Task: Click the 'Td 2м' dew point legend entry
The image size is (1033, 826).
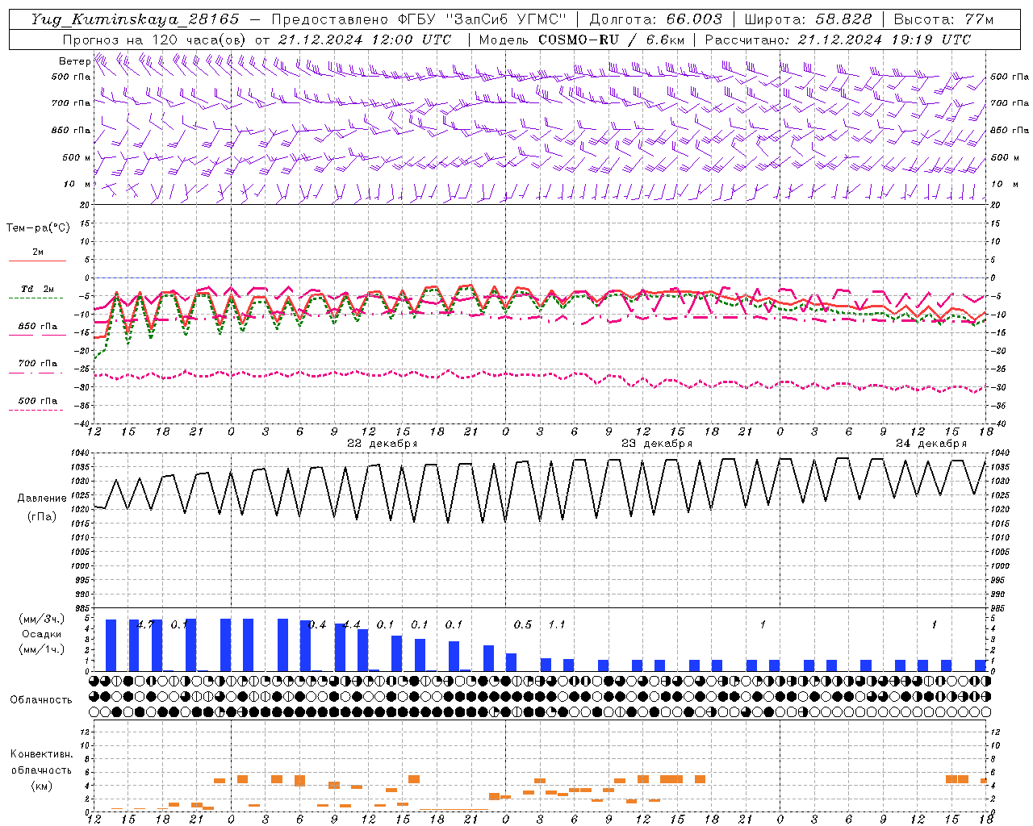Action: (38, 289)
